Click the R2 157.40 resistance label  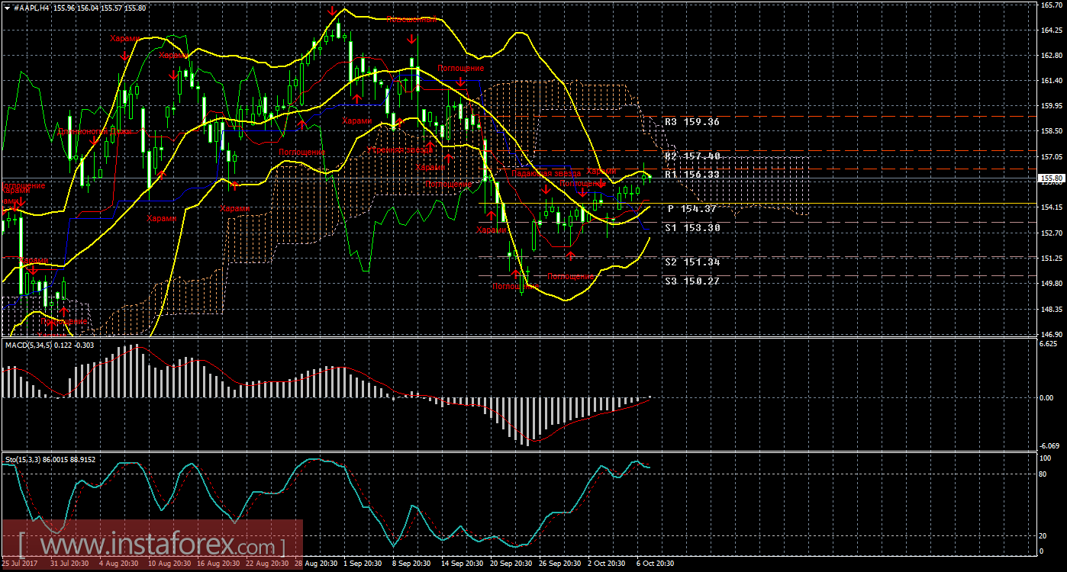click(x=692, y=156)
